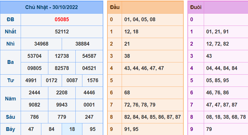Click the Tư row label
This screenshot has height=135, width=248.
tap(10, 80)
